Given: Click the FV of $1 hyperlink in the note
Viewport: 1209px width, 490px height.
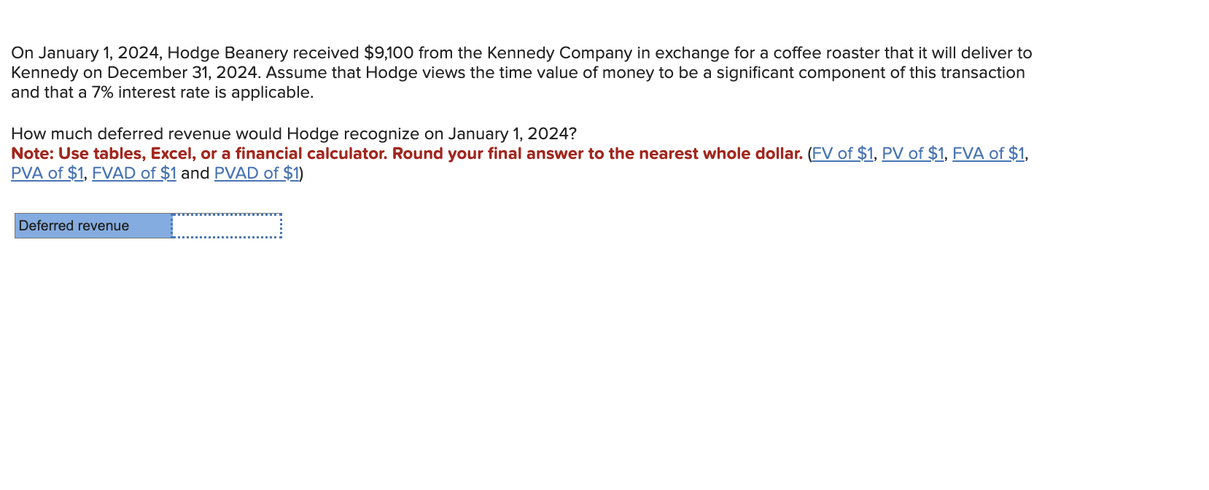Looking at the screenshot, I should (843, 153).
